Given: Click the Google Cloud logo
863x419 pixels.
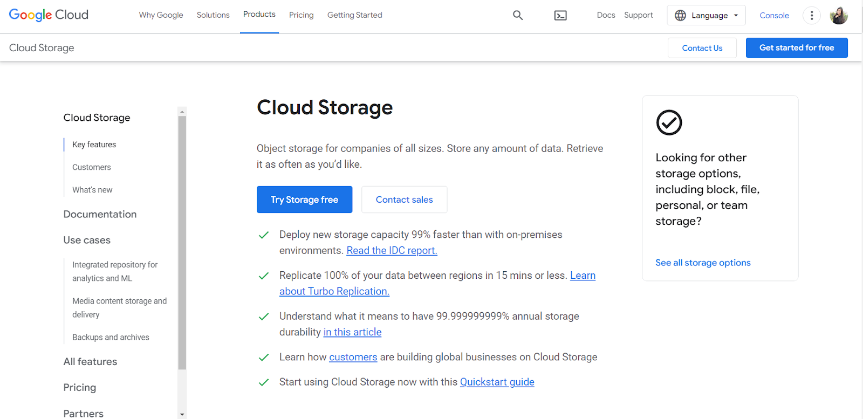Looking at the screenshot, I should [x=49, y=15].
